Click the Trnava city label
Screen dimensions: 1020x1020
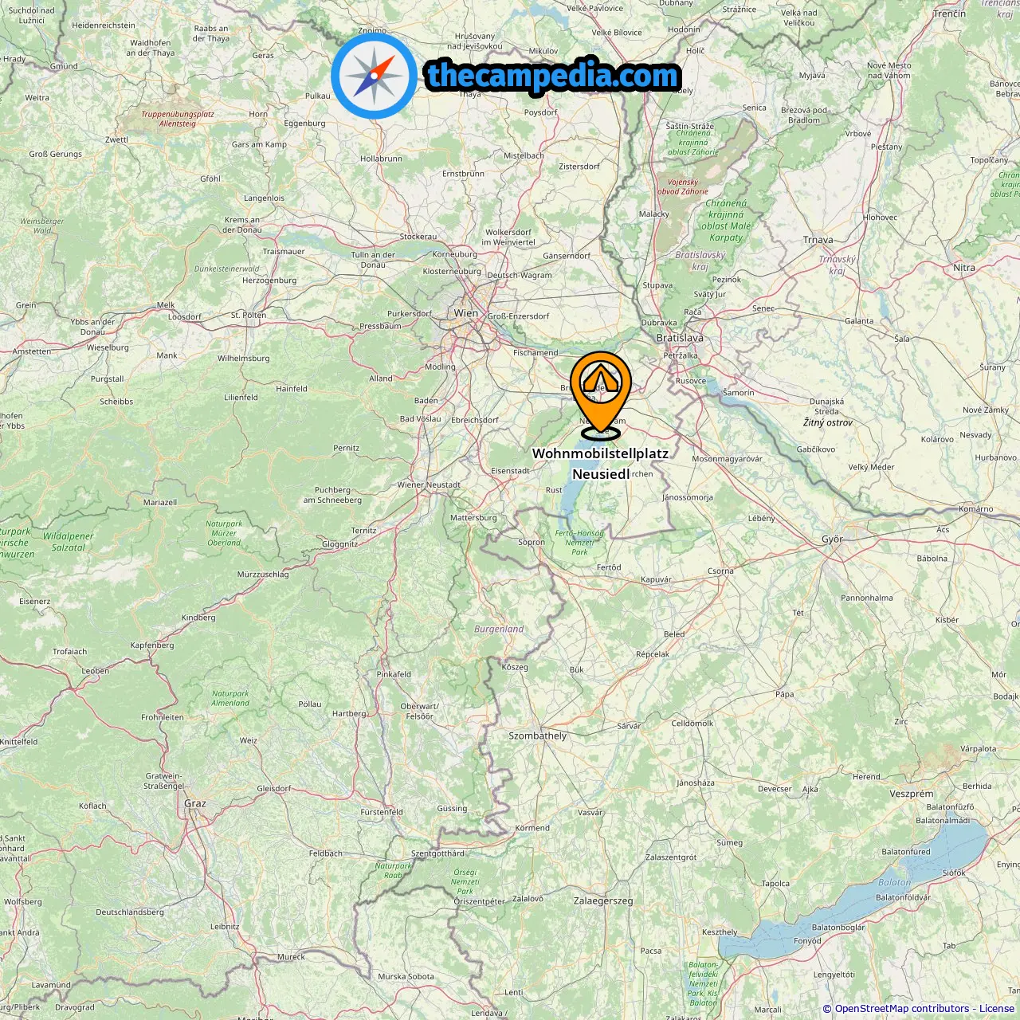818,240
